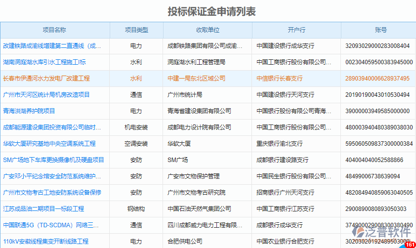The width and height of the screenshot is (416, 248).
Task: Open project link 华软大厦研究基地中央空调系统工程
Action: point(49,143)
